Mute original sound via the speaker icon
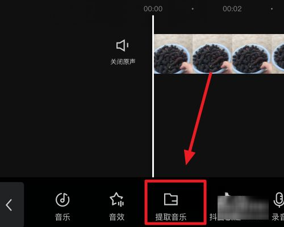 (122, 45)
